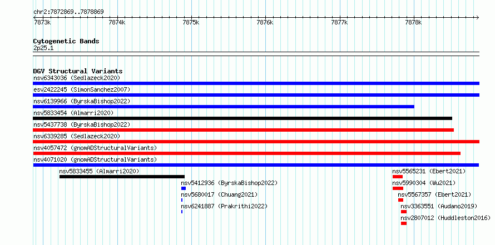495x245 pixels.
Task: Open nsv5990304 (Wu2021) label
Action: 424,183
